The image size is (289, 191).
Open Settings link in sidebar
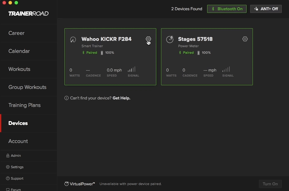click(x=17, y=167)
